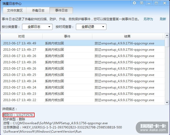This screenshot has height=135, width=170.
Task: Sort by the 事件 column header
Action: [67, 36]
